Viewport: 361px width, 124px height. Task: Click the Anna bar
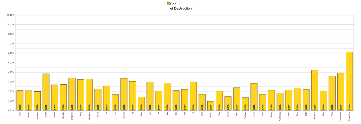coord(332,93)
